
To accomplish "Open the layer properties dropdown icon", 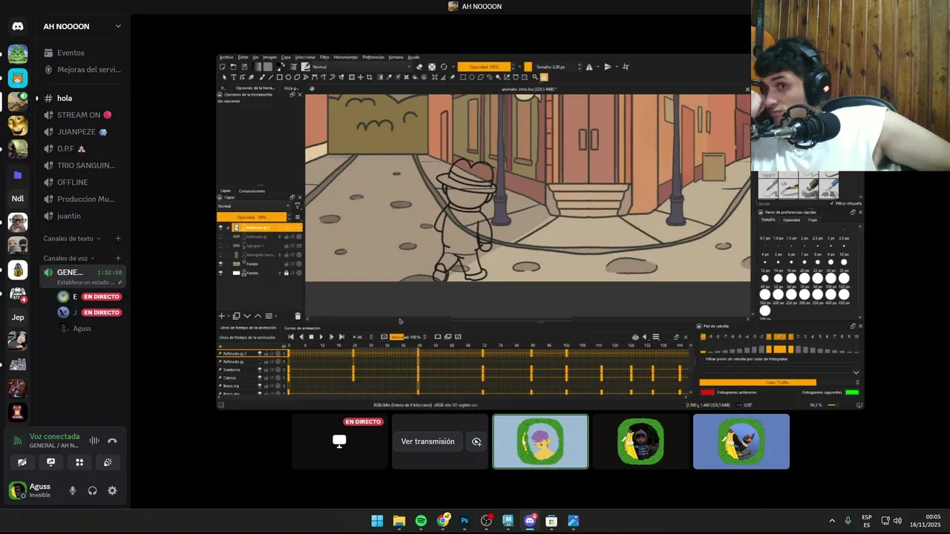I will pyautogui.click(x=270, y=316).
